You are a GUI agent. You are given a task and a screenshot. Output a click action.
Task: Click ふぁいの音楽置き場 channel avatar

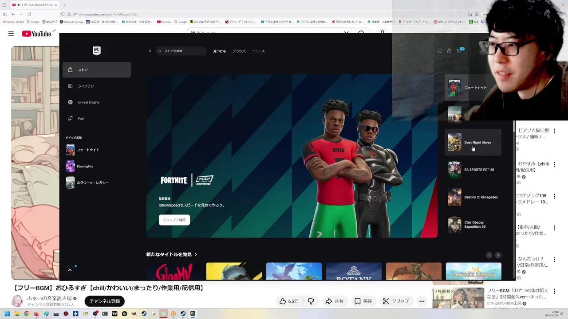coord(17,301)
